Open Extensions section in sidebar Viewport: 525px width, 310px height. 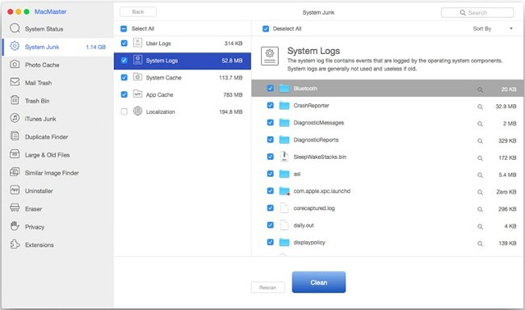pos(57,244)
